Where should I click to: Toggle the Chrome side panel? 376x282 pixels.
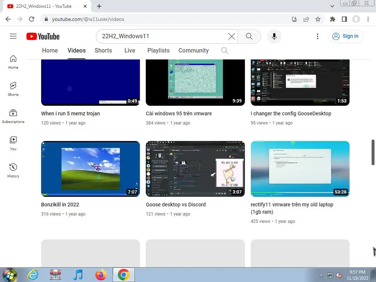pyautogui.click(x=344, y=19)
